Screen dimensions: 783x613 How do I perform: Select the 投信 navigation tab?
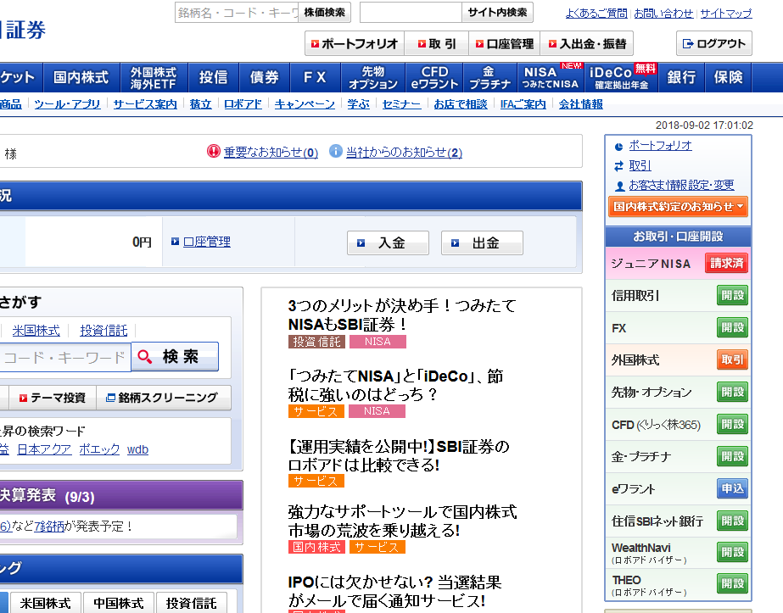click(x=213, y=77)
